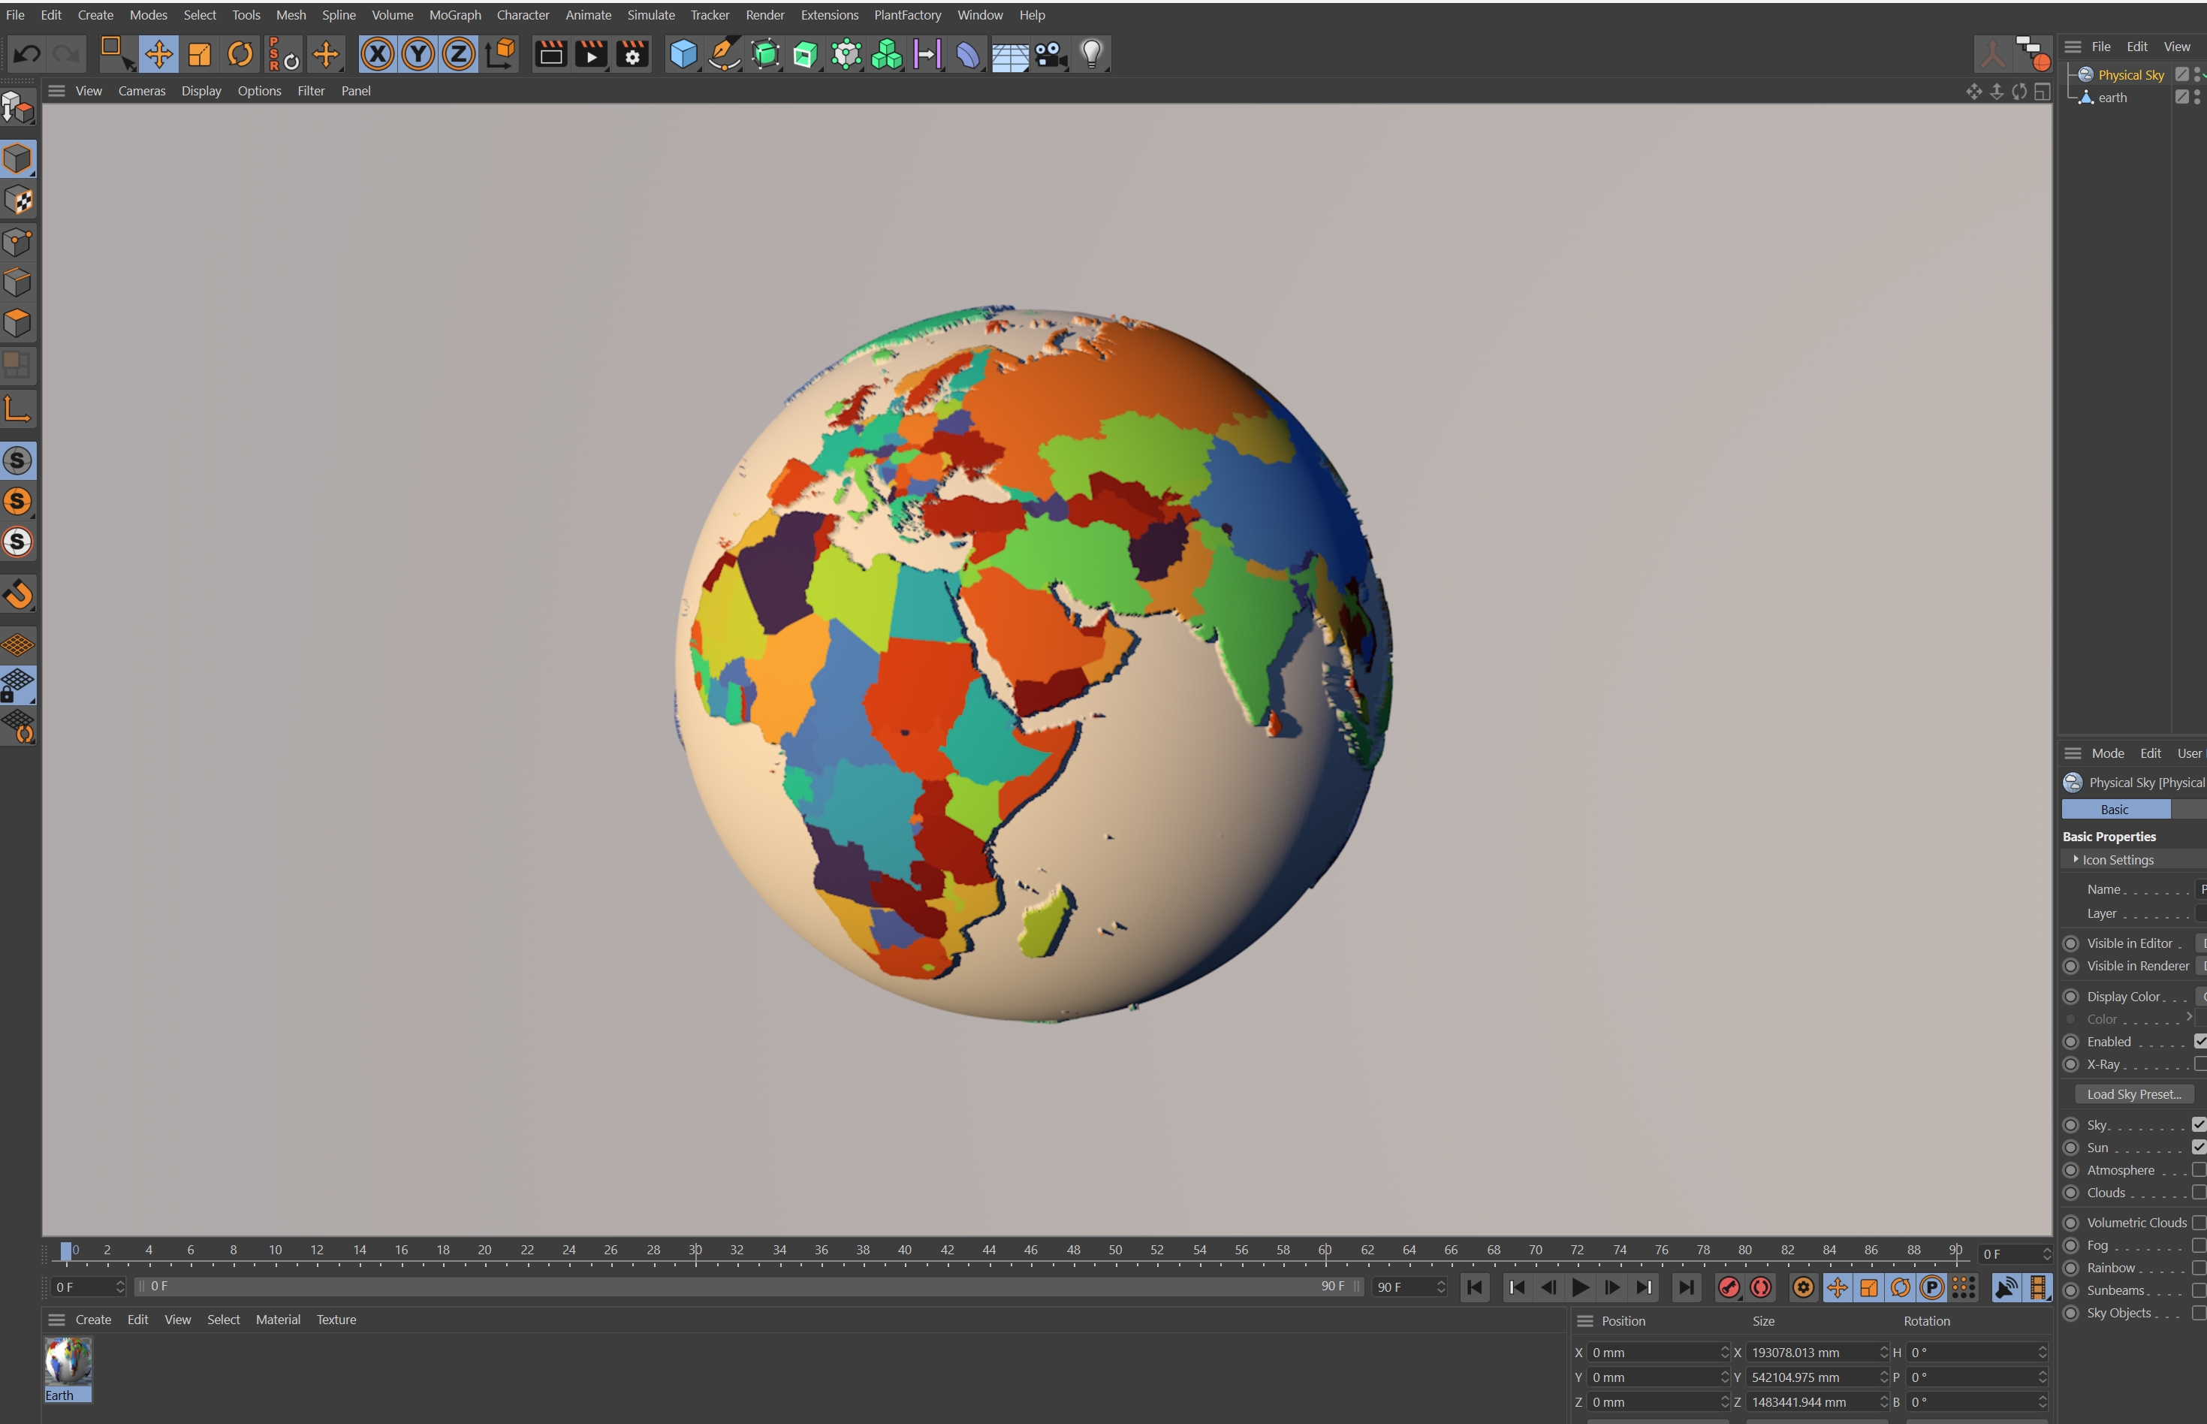Disable the Sun checkbox
2207x1424 pixels.
click(x=2199, y=1148)
